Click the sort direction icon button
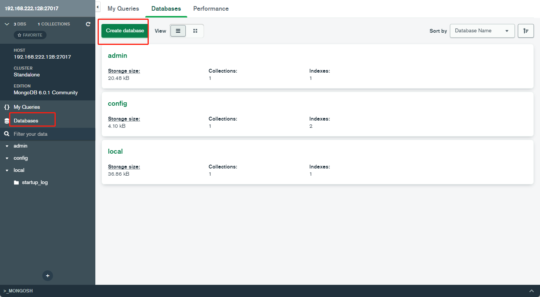 526,31
